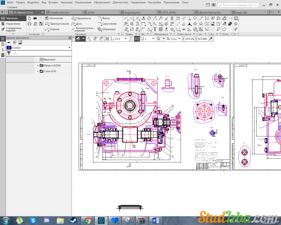Screen dimensions: 281x225
Task: Click the Стандартные изделия button
Action: 13,30
